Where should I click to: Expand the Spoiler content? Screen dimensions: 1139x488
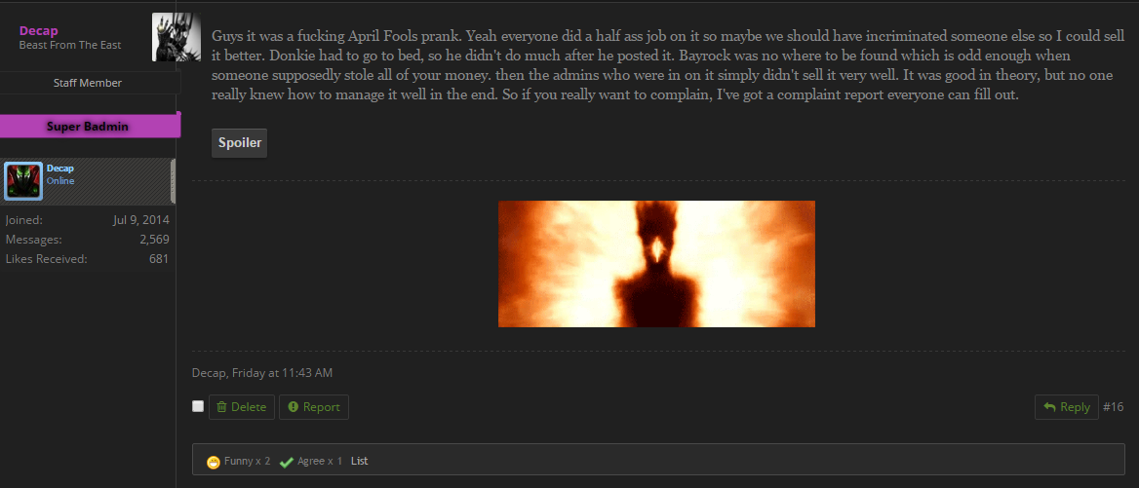coord(240,143)
